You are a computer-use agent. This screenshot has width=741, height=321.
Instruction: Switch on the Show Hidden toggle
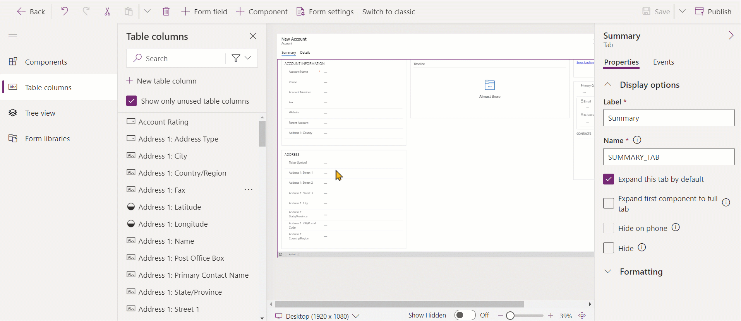click(x=465, y=315)
